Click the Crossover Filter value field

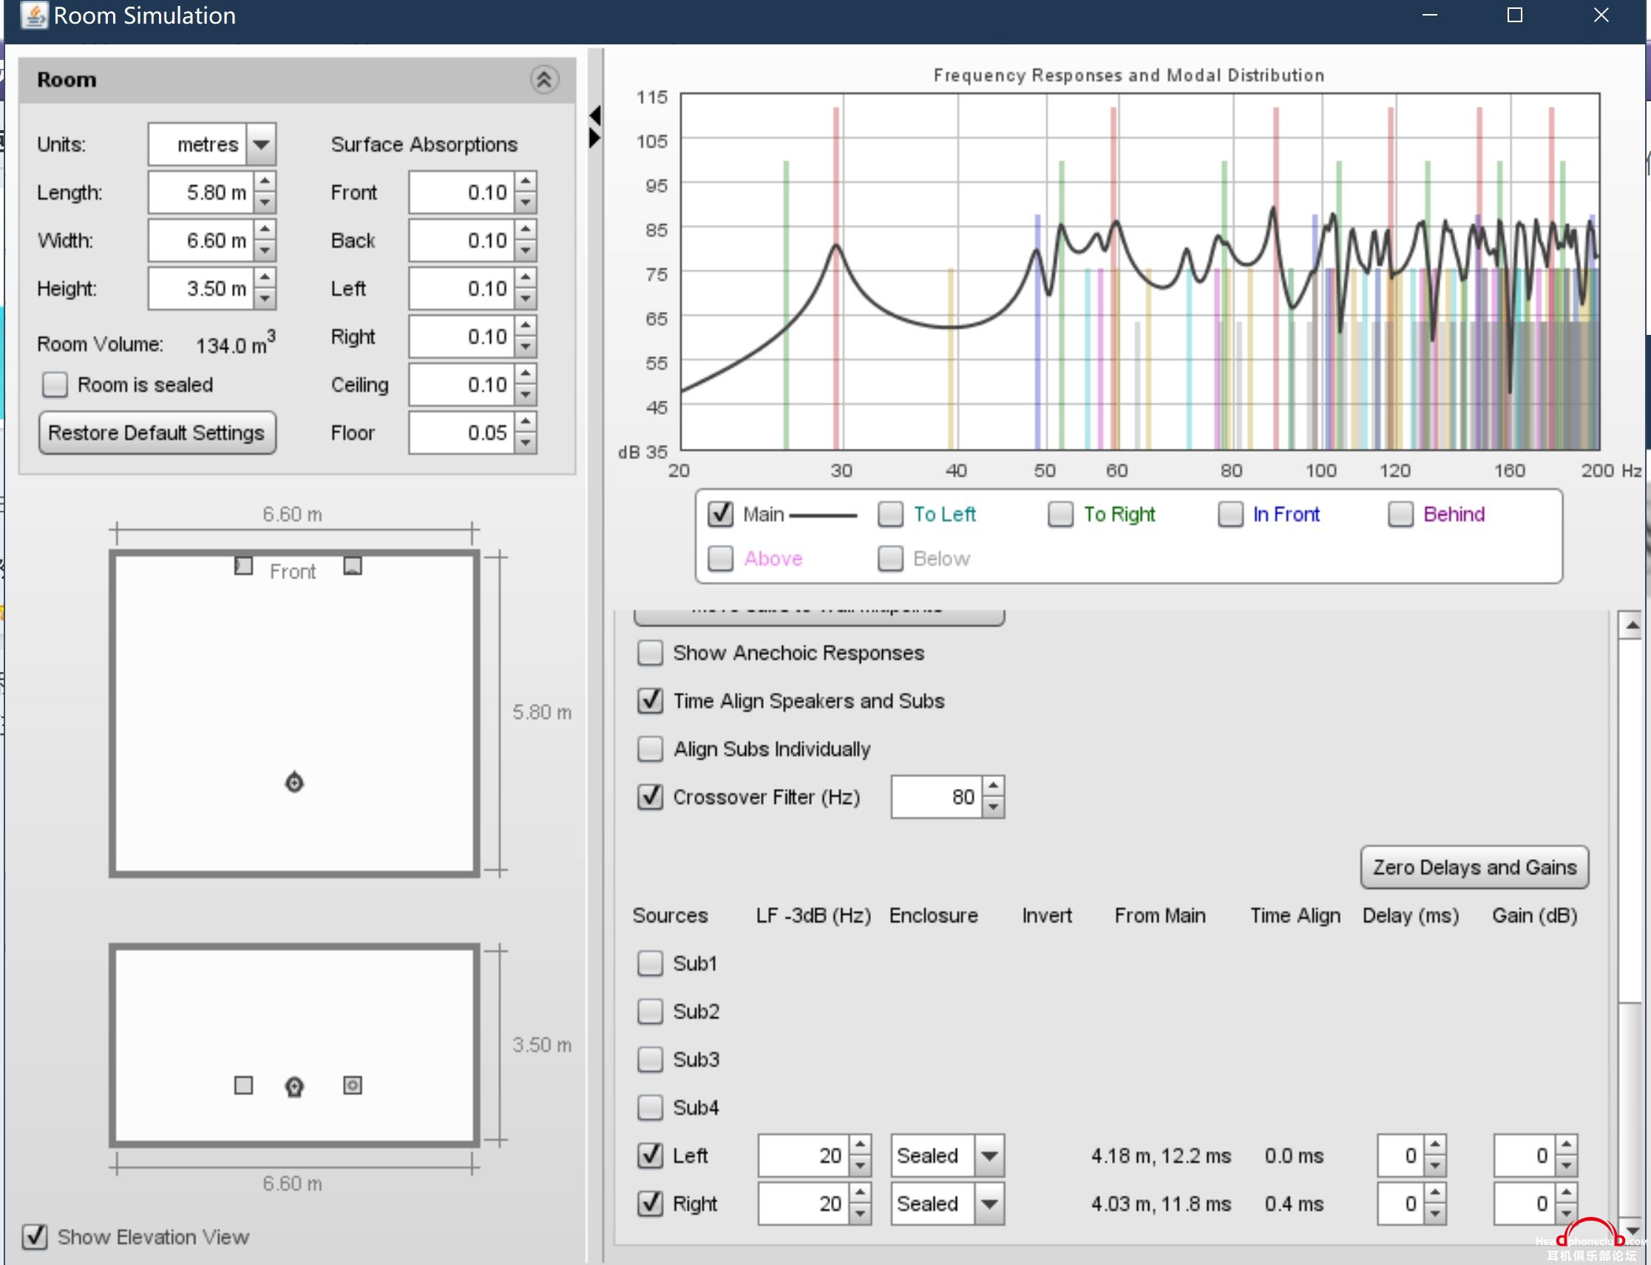tap(938, 798)
